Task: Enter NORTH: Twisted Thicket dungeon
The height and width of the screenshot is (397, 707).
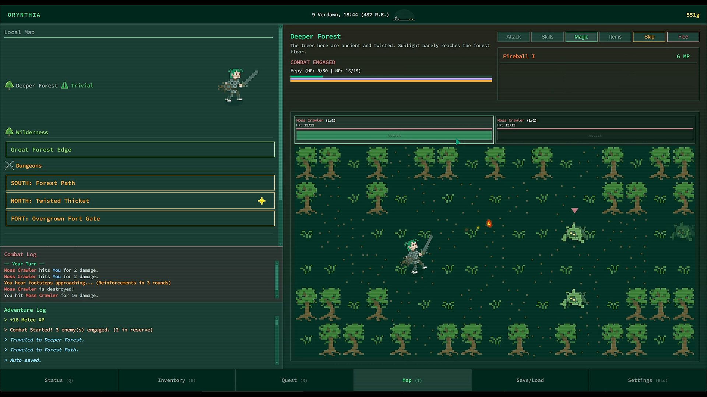Action: (140, 201)
